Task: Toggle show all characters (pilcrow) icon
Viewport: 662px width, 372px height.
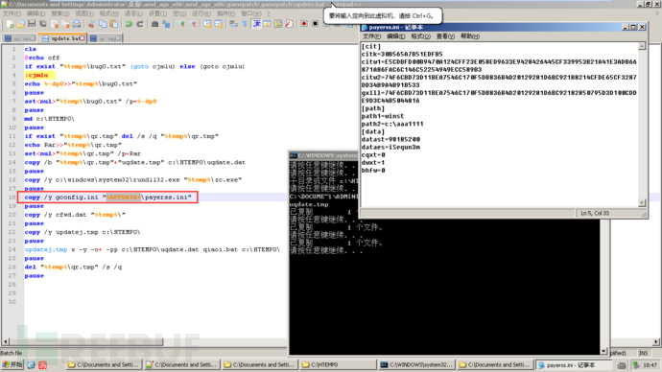Action: tap(245, 24)
